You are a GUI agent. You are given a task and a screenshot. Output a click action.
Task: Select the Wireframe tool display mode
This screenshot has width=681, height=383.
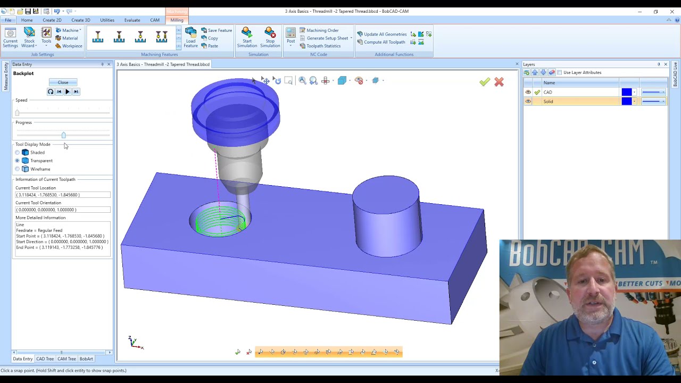point(18,169)
